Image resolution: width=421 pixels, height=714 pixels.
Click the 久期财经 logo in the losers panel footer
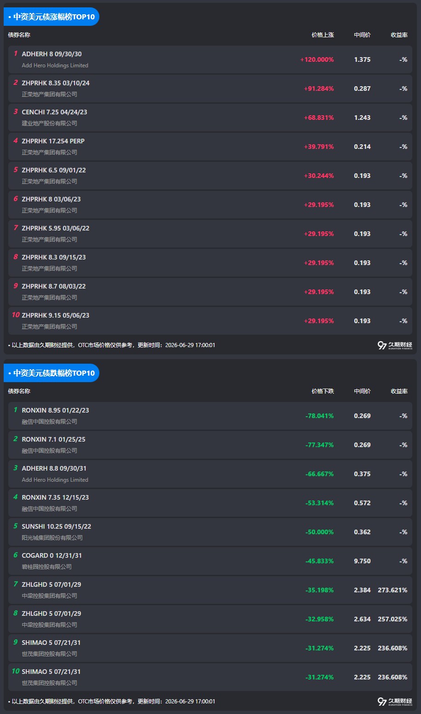click(x=395, y=702)
